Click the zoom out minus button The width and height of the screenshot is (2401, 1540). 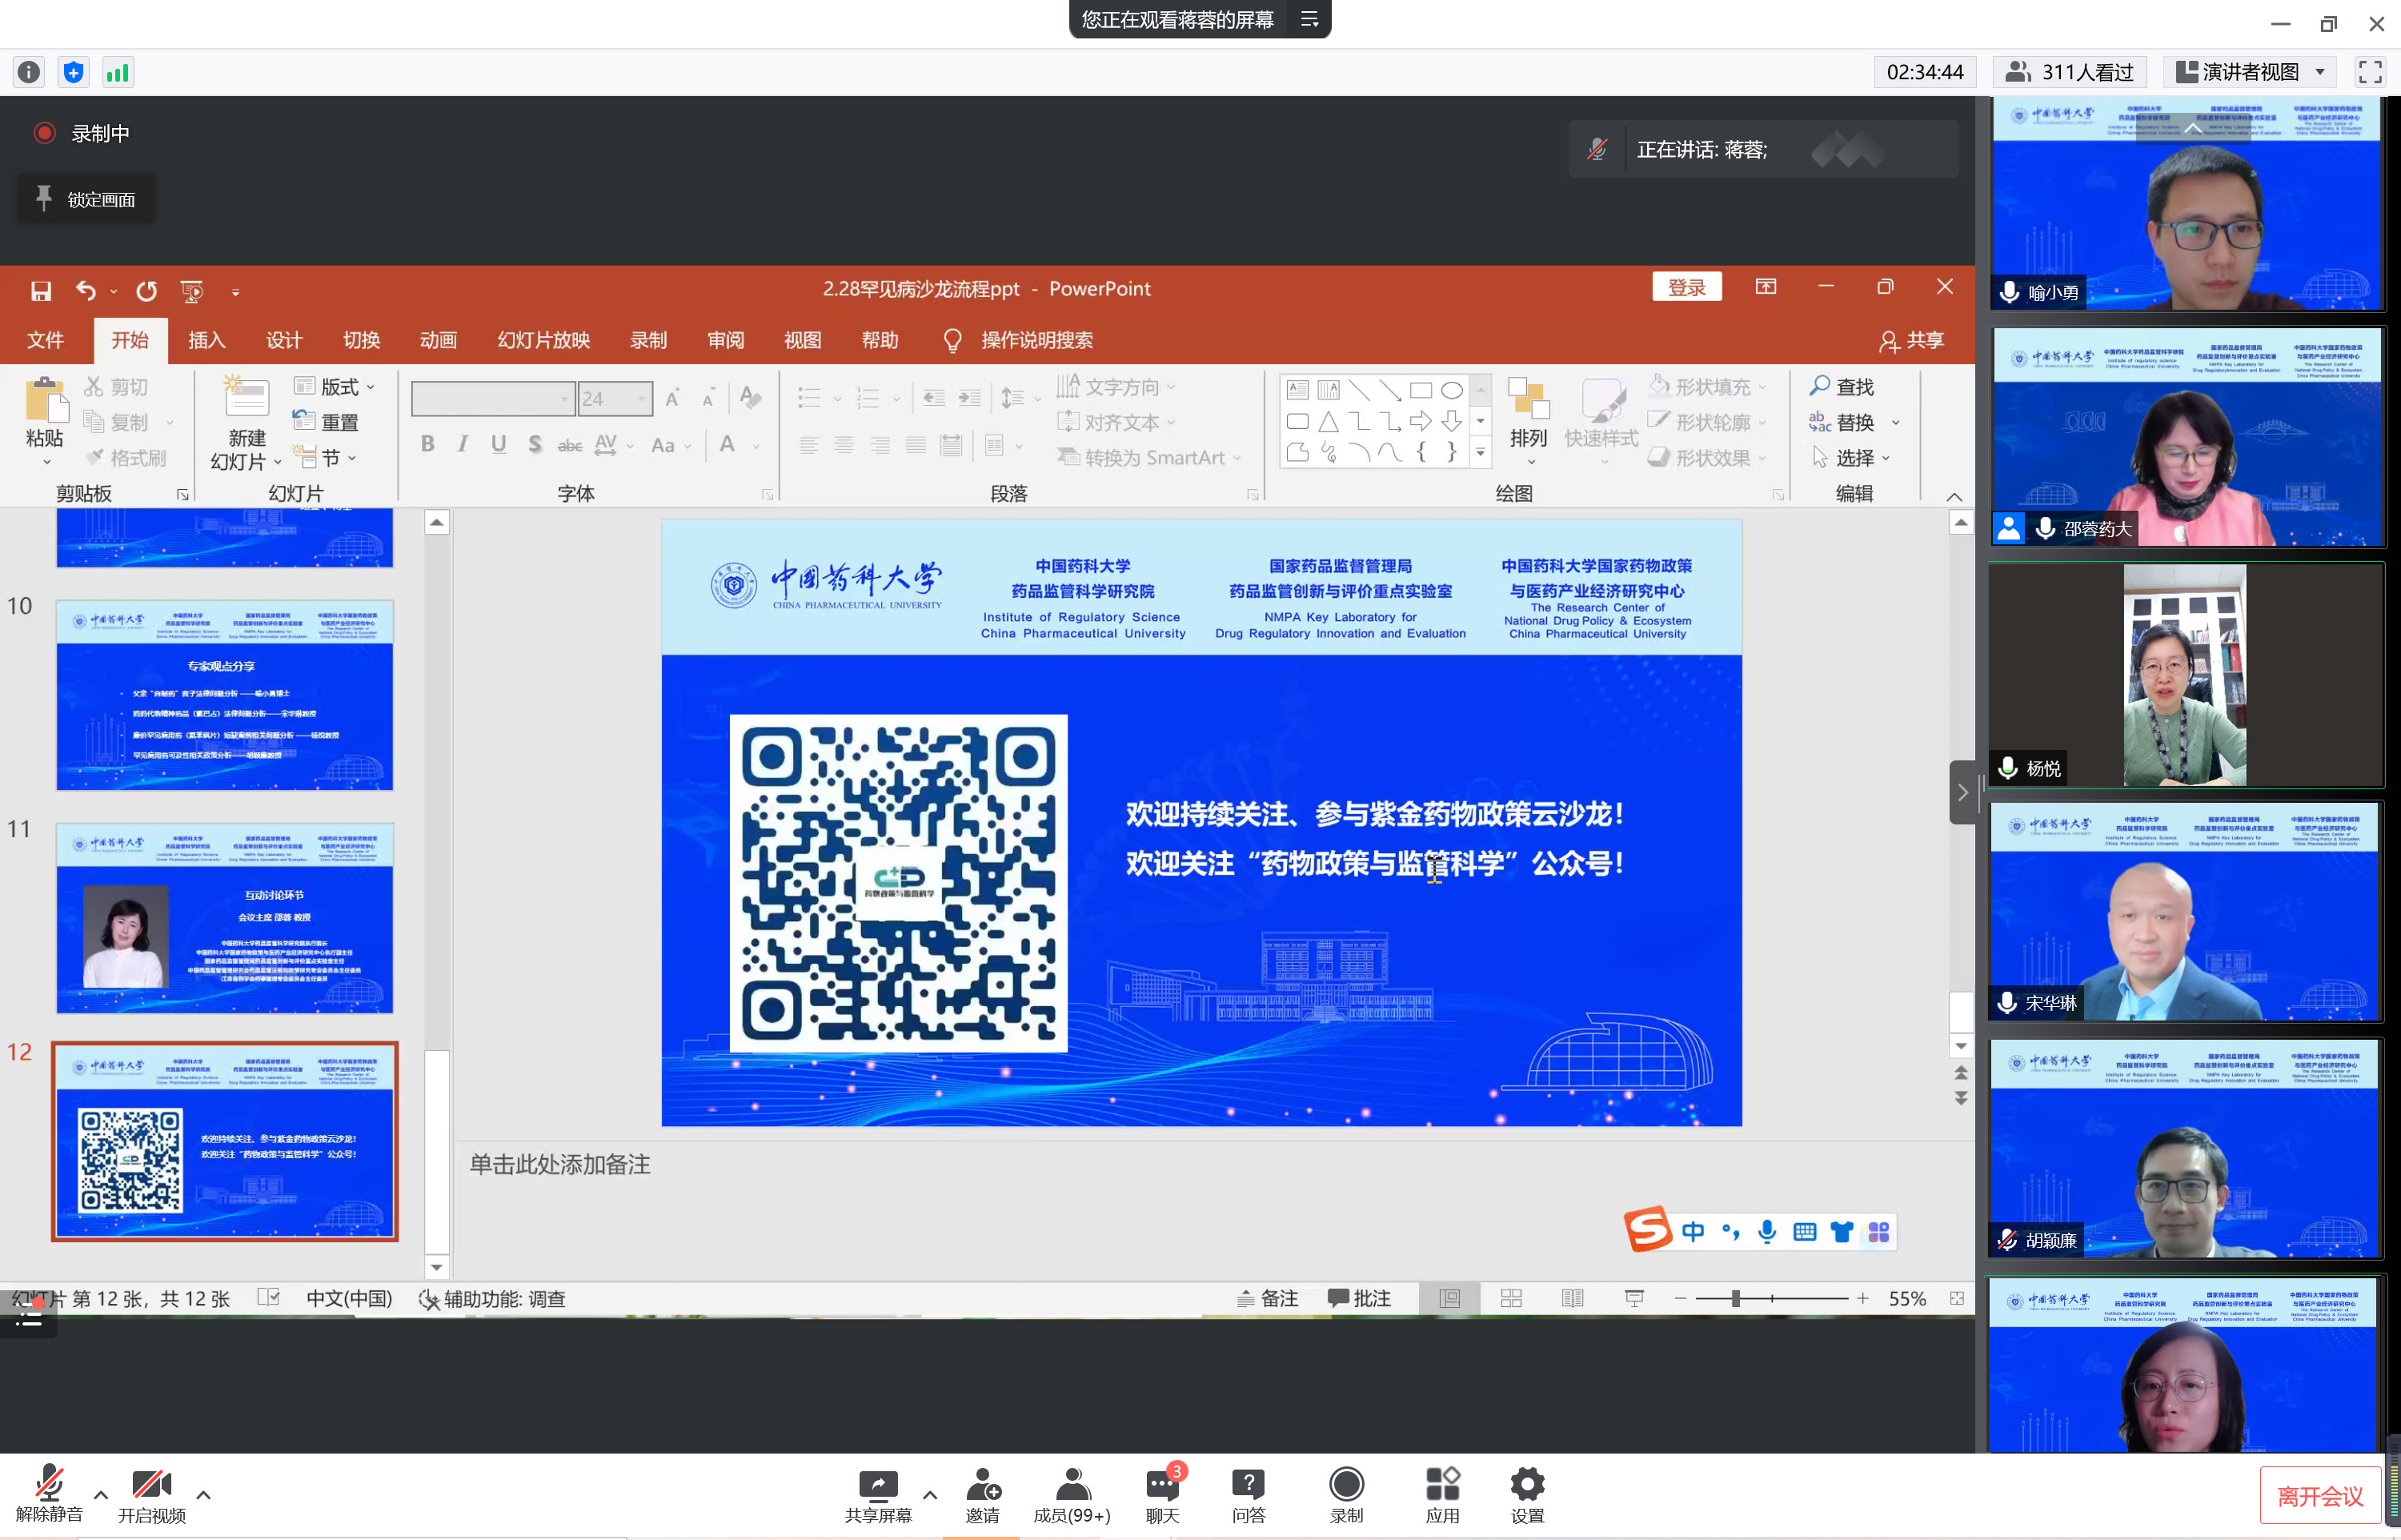1681,1299
